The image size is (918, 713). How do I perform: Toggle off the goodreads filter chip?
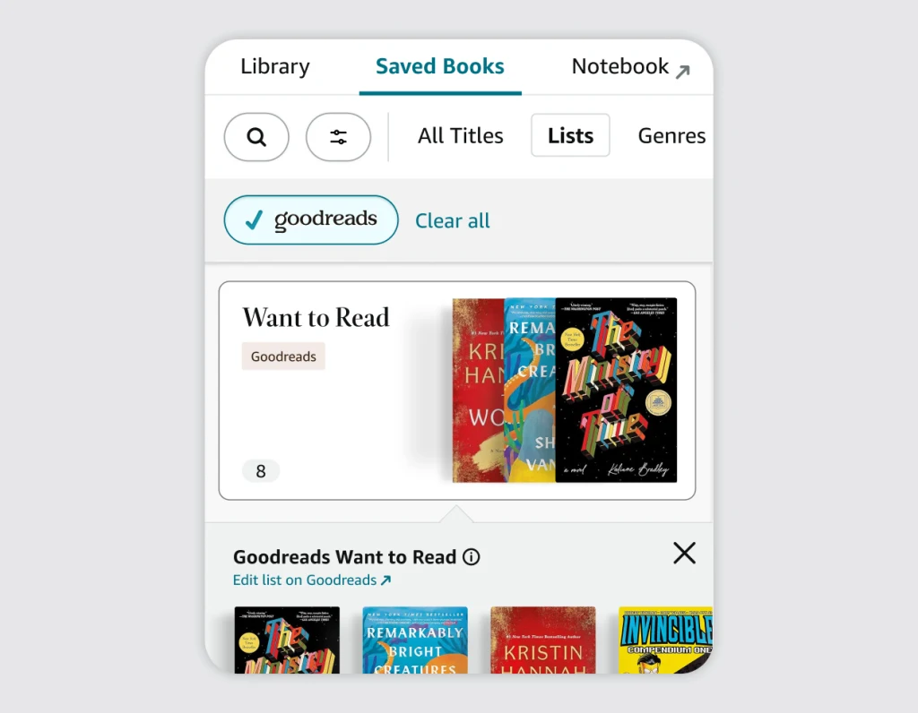(x=311, y=220)
